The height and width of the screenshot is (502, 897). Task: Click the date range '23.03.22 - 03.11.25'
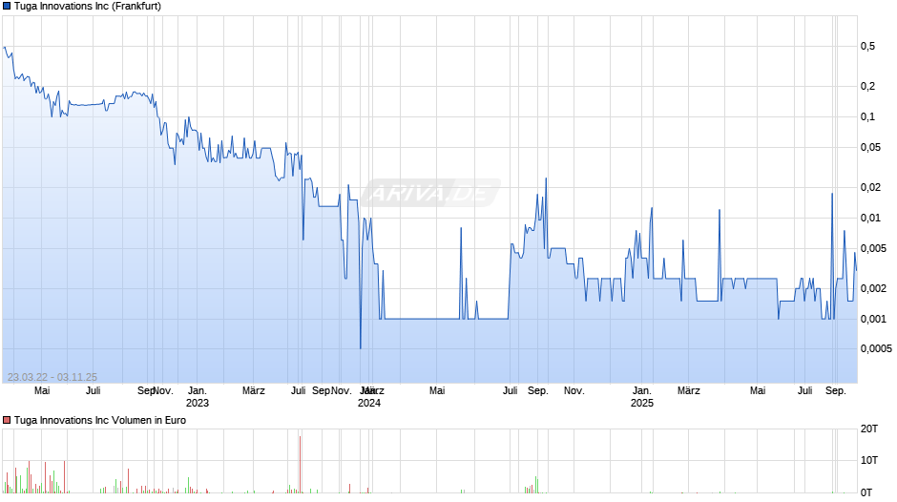[x=52, y=377]
